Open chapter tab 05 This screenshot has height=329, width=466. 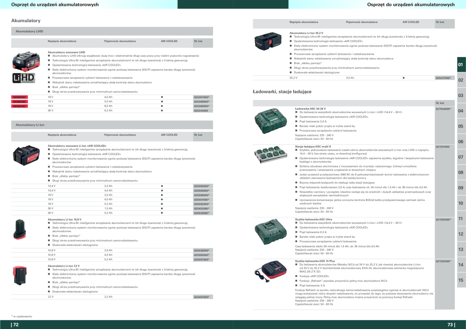(461, 126)
